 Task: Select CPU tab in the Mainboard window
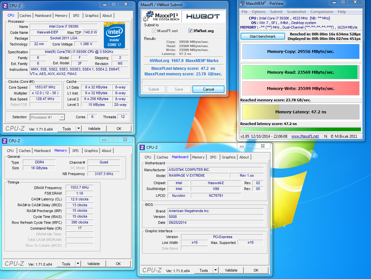(148, 157)
